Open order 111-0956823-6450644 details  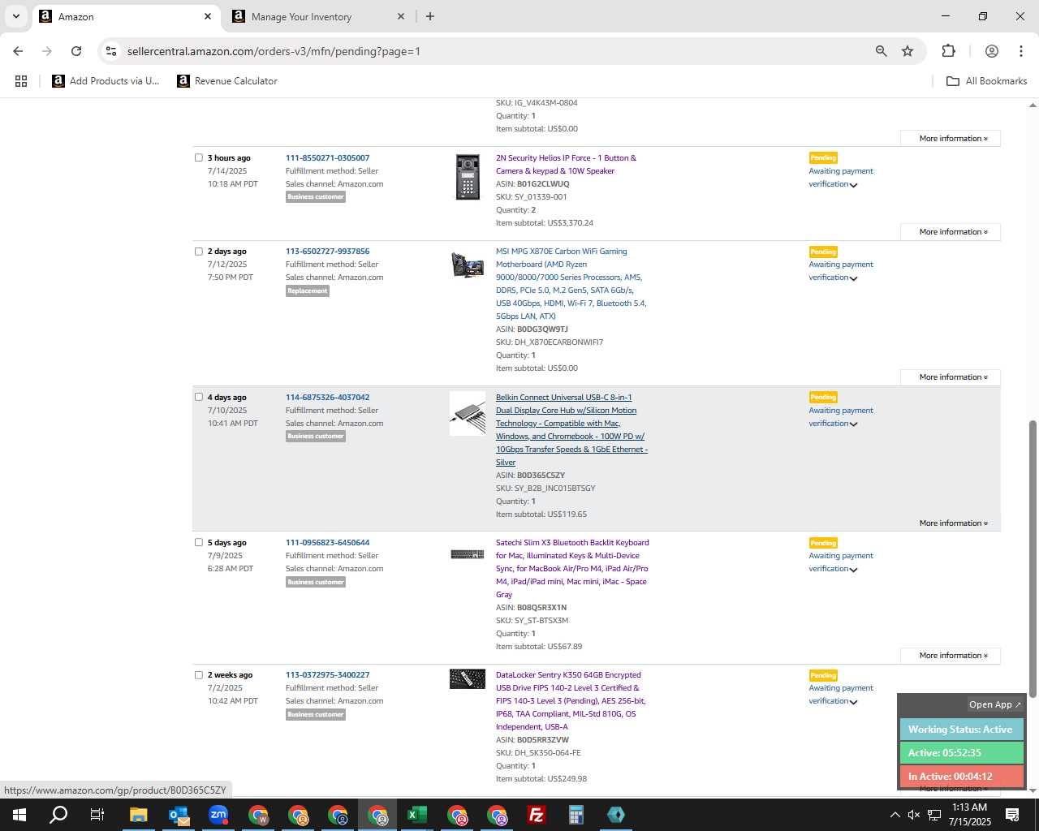[327, 543]
